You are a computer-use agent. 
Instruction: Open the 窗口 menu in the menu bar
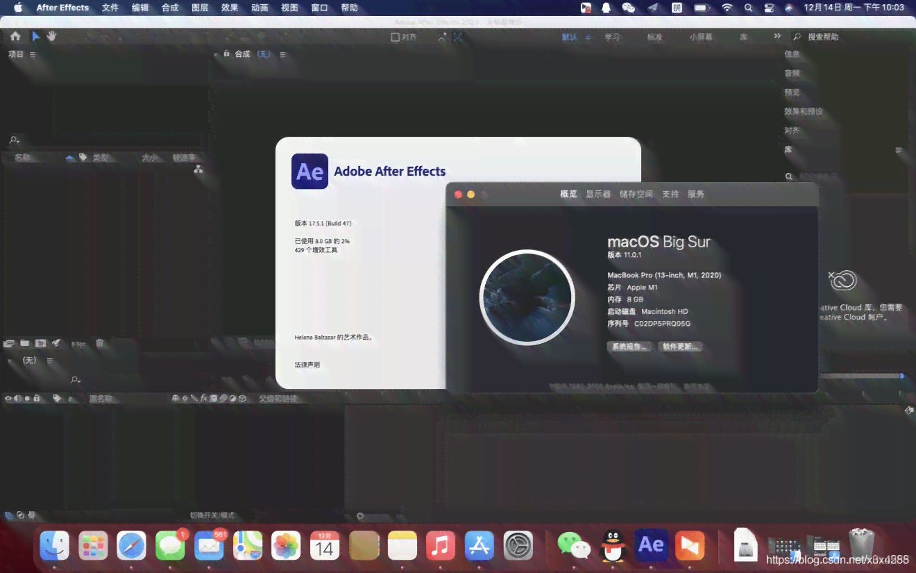(x=320, y=8)
